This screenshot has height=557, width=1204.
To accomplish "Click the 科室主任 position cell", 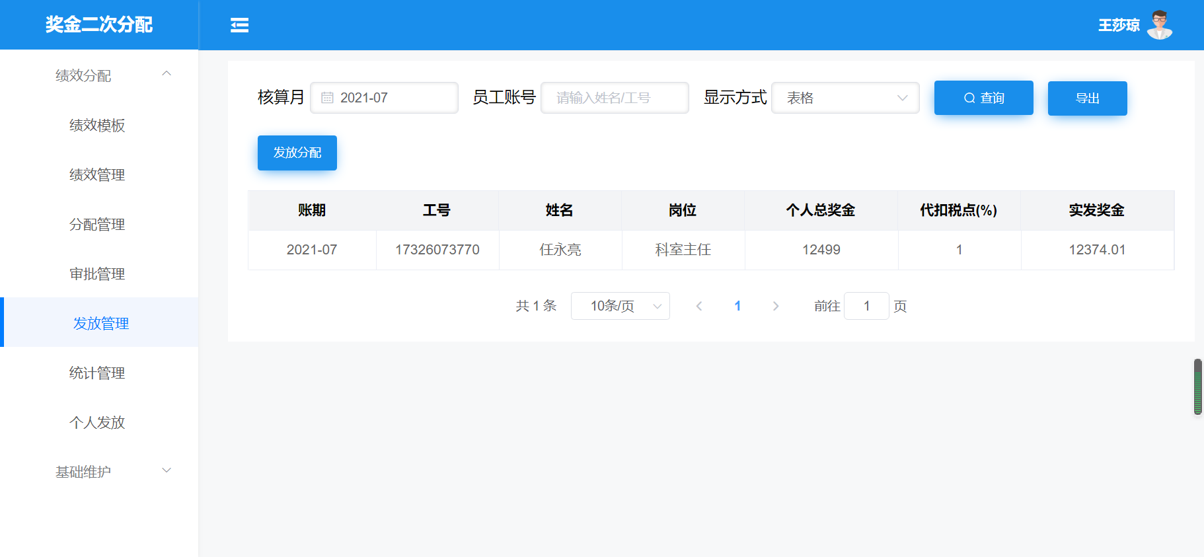I will pyautogui.click(x=683, y=250).
